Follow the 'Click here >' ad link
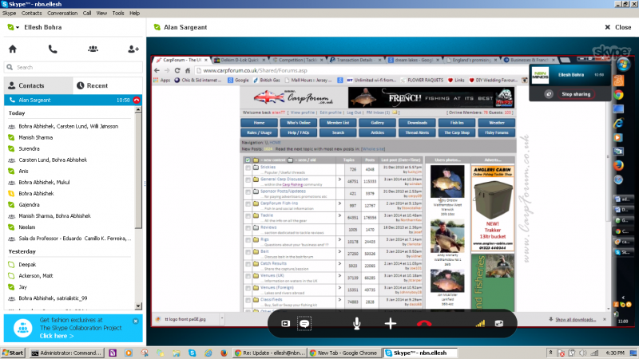The width and height of the screenshot is (639, 359). 57,336
